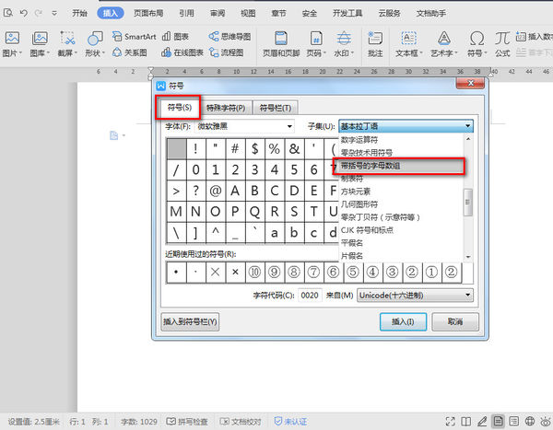The height and width of the screenshot is (430, 553).
Task: Expand the 子集 subset dropdown arrow
Action: click(467, 126)
